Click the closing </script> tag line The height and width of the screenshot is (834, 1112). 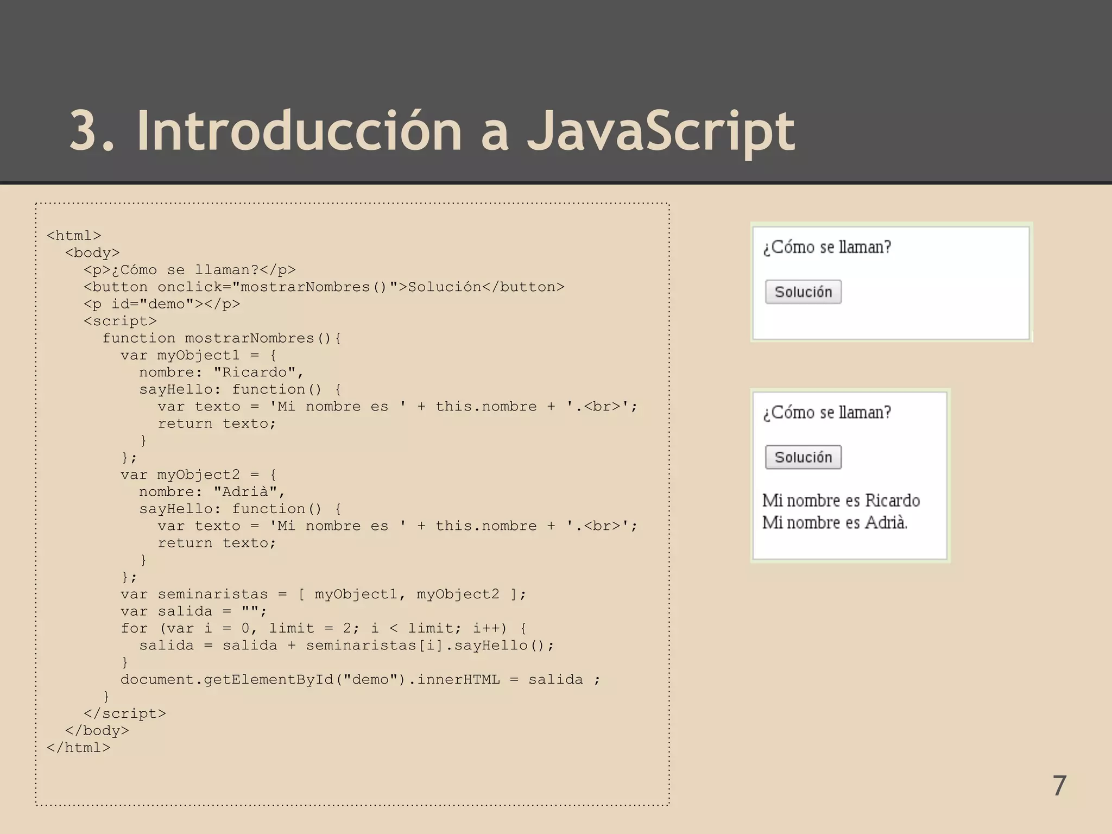pyautogui.click(x=125, y=713)
